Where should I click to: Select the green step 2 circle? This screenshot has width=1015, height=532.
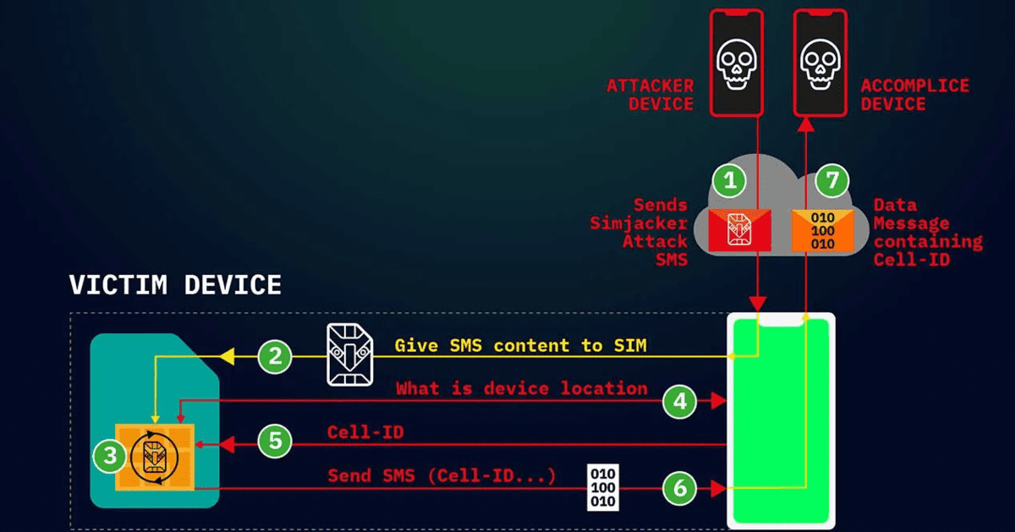275,357
